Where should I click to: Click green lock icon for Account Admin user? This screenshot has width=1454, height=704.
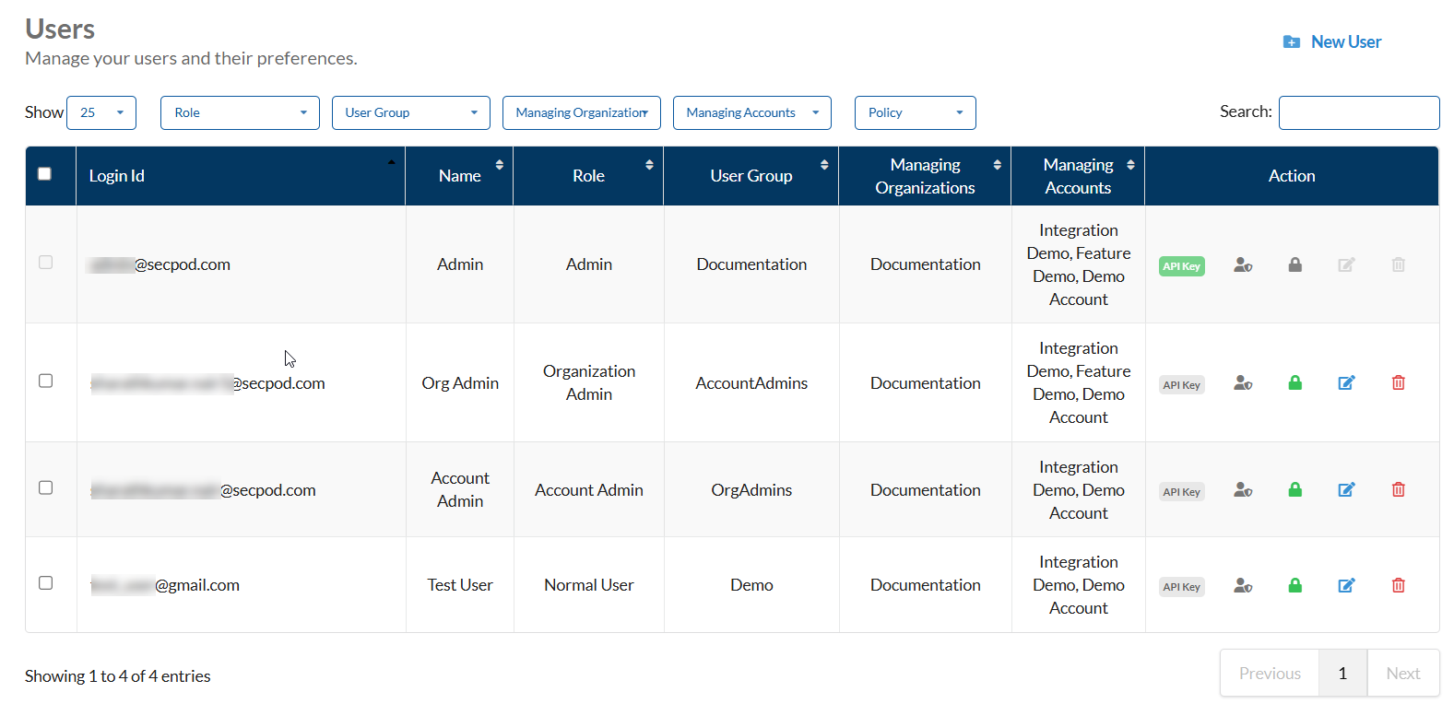1294,490
